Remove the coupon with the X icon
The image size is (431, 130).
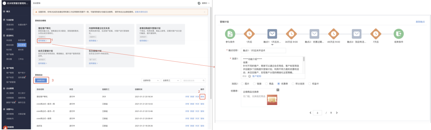278,90
